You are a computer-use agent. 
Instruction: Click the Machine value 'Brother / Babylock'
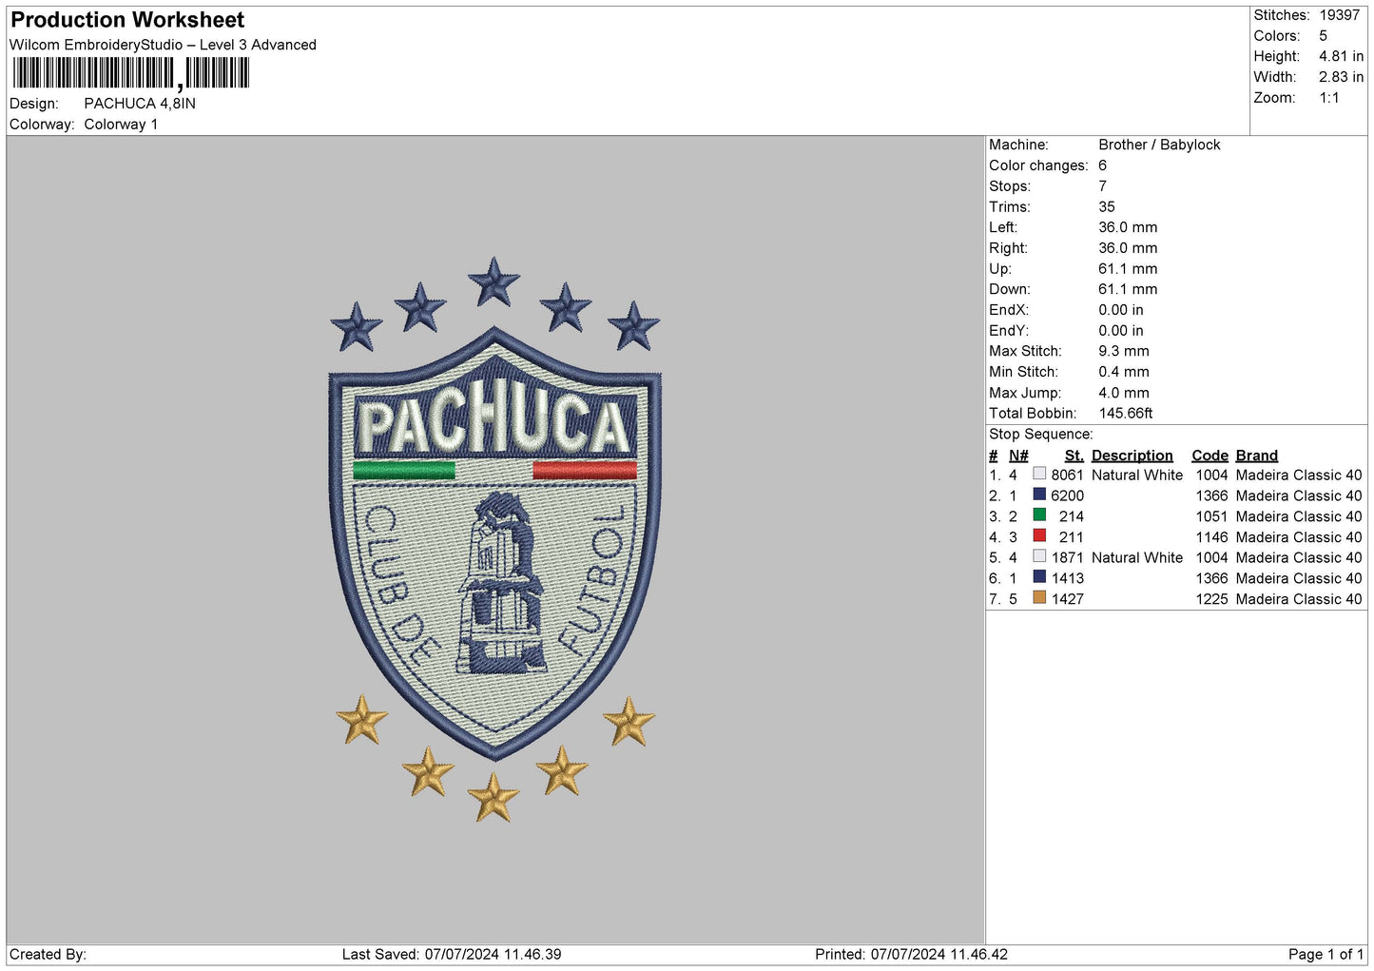[1159, 145]
